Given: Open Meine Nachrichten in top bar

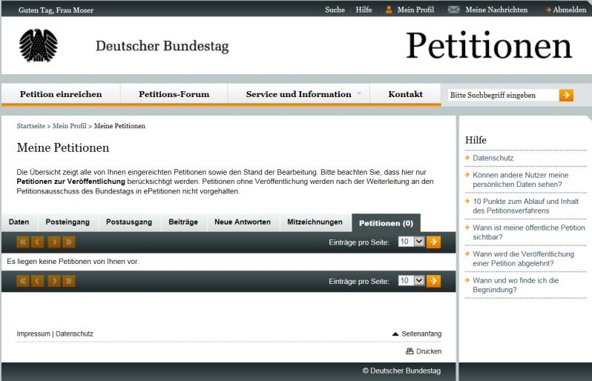Looking at the screenshot, I should [x=496, y=10].
